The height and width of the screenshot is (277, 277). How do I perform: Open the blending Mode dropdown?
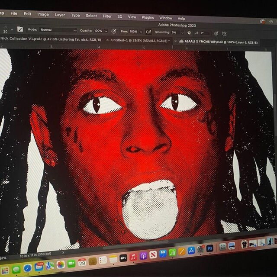(58, 30)
